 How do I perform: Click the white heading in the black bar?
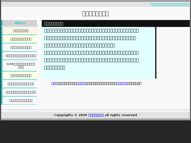pos(54,24)
